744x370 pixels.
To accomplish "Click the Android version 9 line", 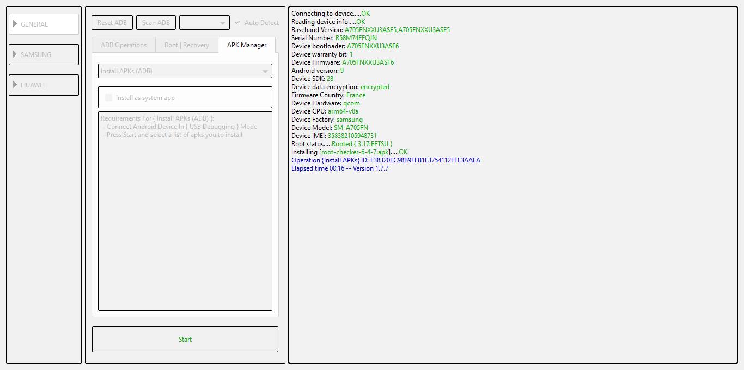I will 318,71.
